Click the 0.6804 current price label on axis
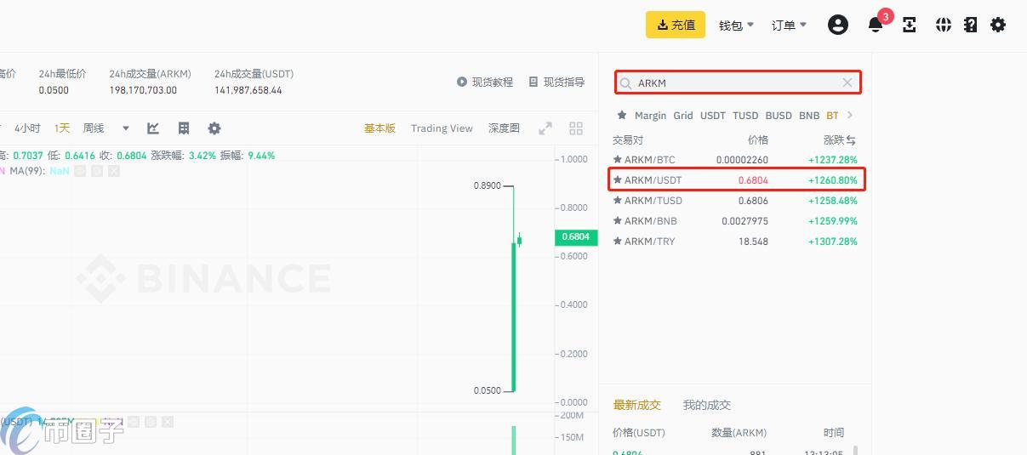 point(576,237)
